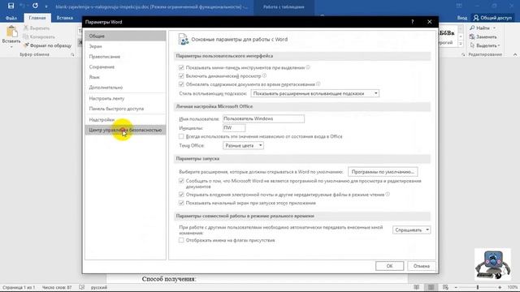Click the Find magnifier icon in ribbon

point(473,28)
